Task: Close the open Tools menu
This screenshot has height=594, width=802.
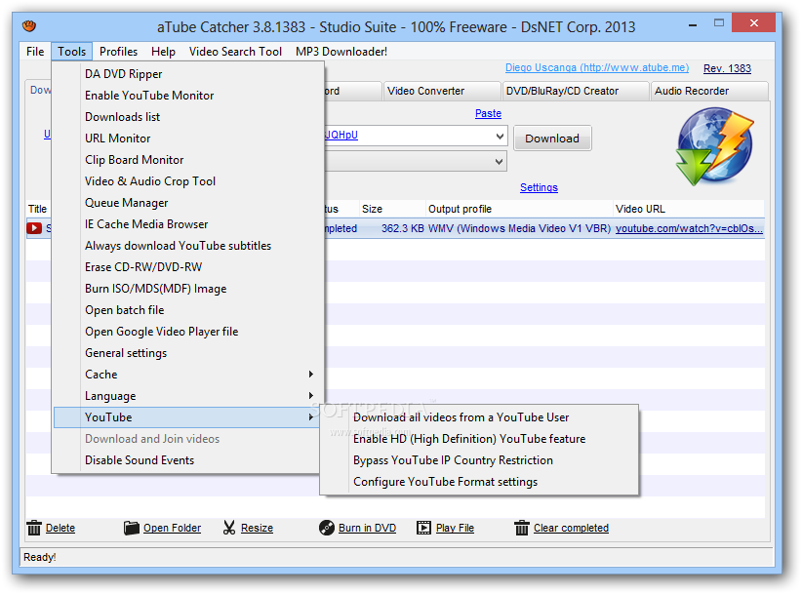Action: [71, 52]
